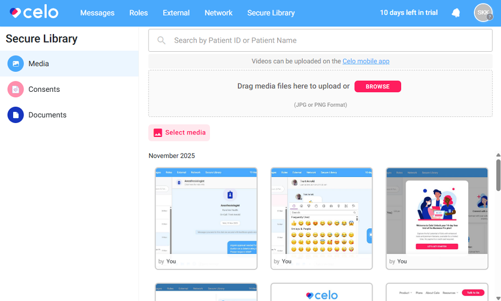Screen dimensions: 501x301
Task: Click the camera icon on Select media
Action: (x=158, y=132)
